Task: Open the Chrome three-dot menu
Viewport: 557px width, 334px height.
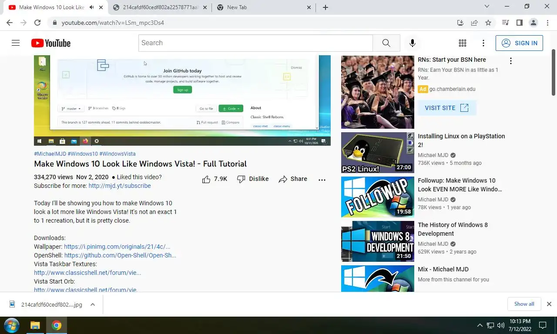Action: click(x=547, y=23)
